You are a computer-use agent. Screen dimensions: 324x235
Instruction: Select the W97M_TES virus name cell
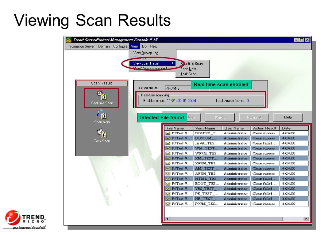[x=207, y=153]
